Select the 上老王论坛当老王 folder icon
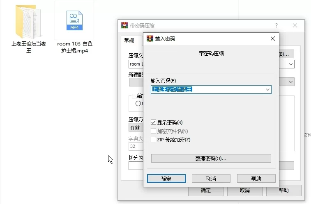This screenshot has width=311, height=204. click(x=29, y=22)
